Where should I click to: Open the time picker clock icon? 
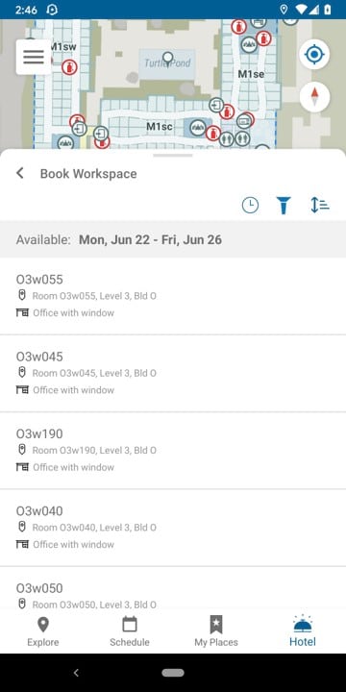tap(250, 206)
